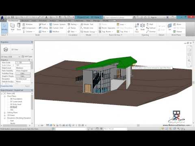Open the Manage ribbon tab
The height and width of the screenshot is (146, 195).
(x=97, y=21)
